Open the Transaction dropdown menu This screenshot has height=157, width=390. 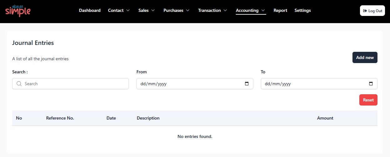click(x=213, y=10)
